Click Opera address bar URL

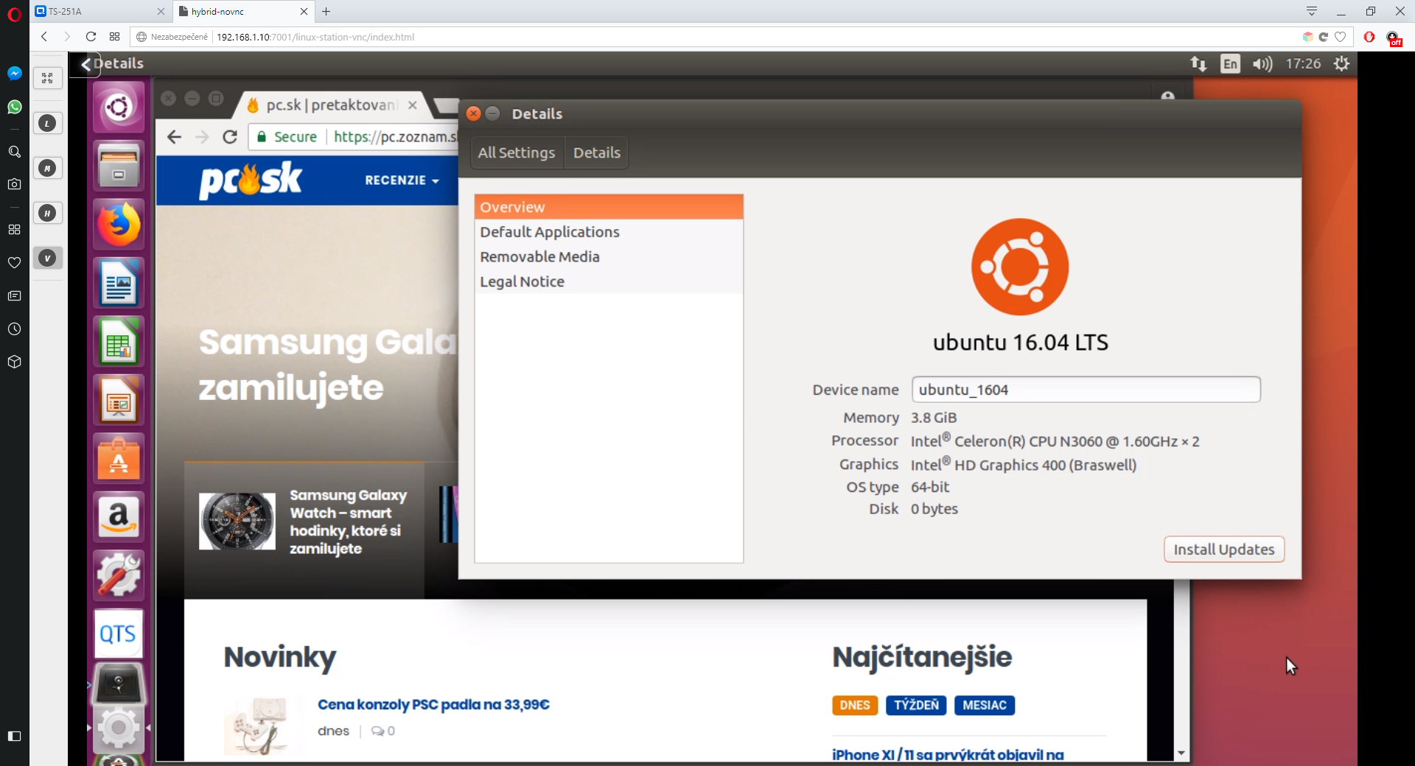point(315,37)
